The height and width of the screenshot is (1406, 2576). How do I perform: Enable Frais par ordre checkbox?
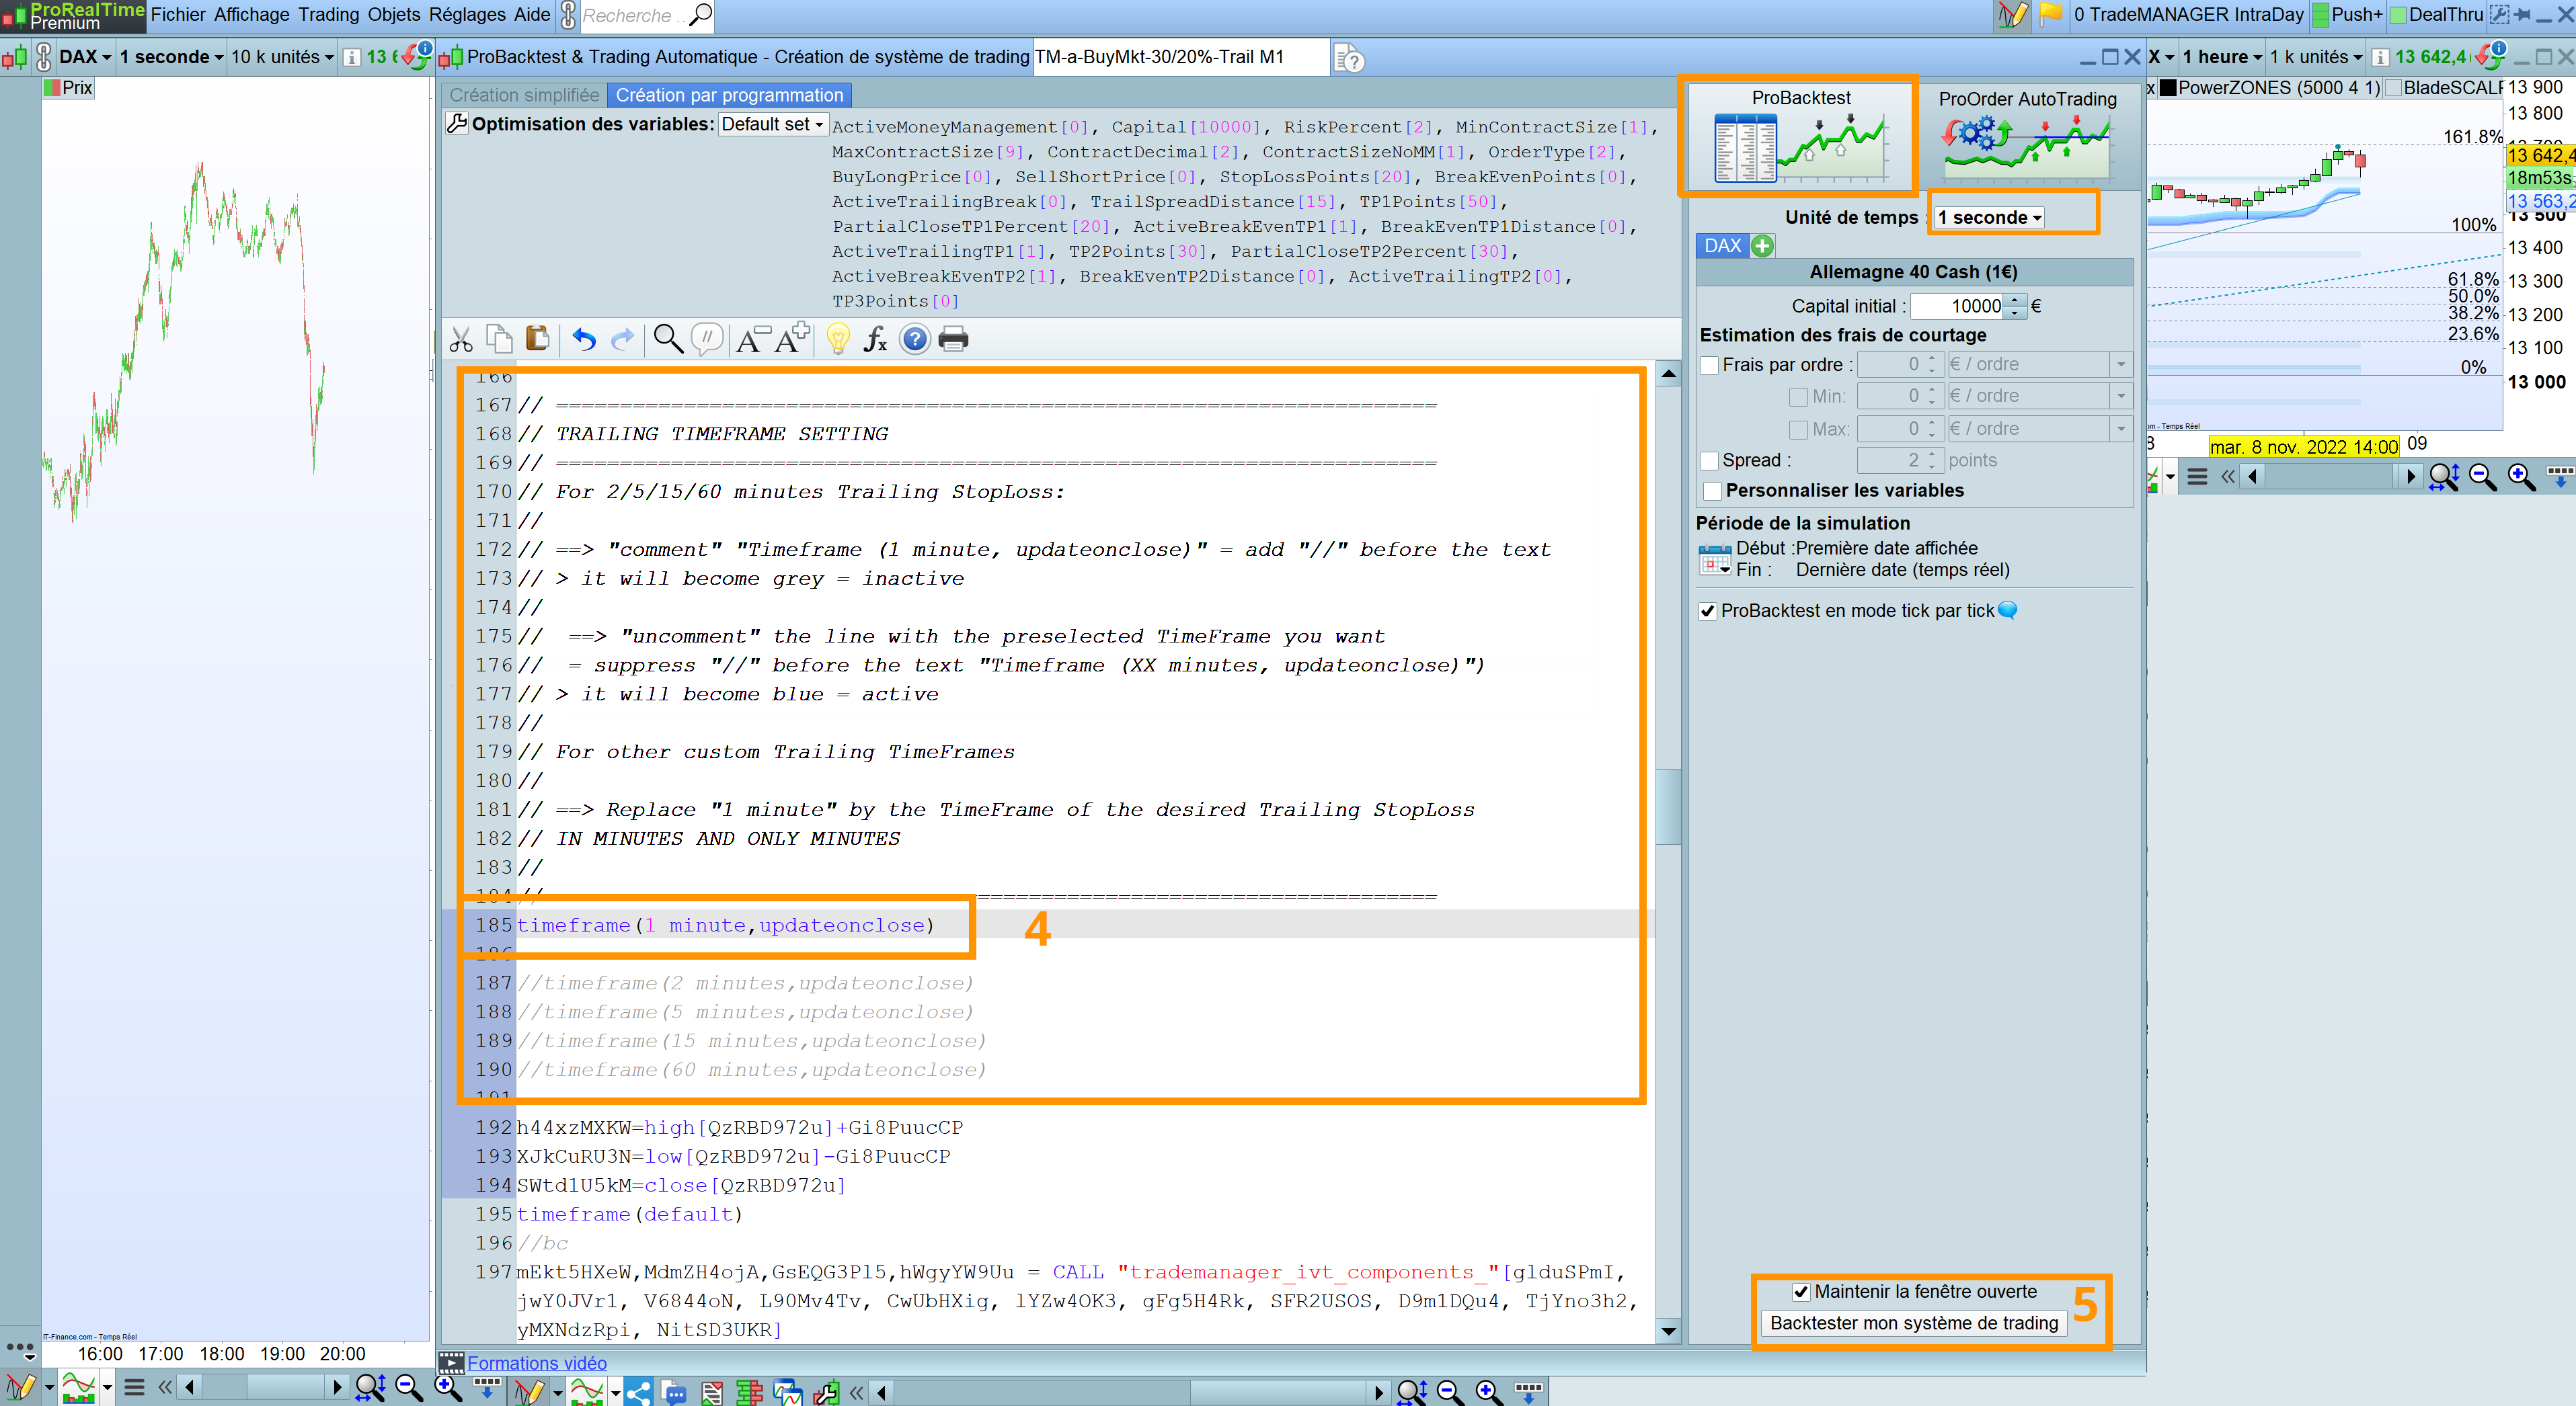pyautogui.click(x=1710, y=365)
